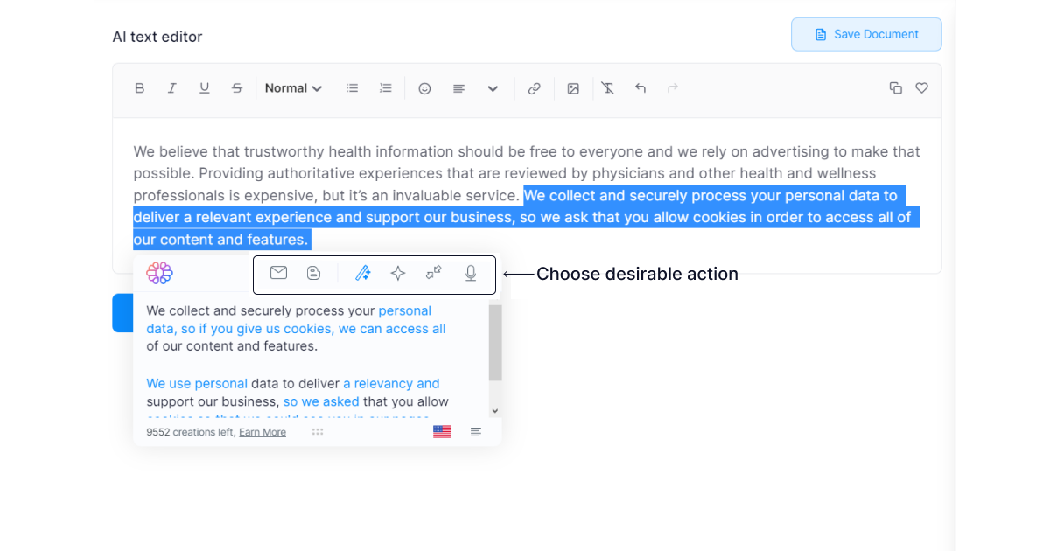This screenshot has width=1050, height=551.
Task: Toggle bold formatting
Action: click(139, 88)
